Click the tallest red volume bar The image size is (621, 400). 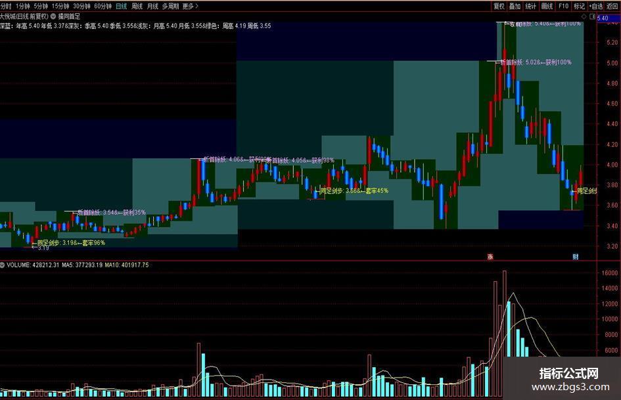pyautogui.click(x=505, y=334)
